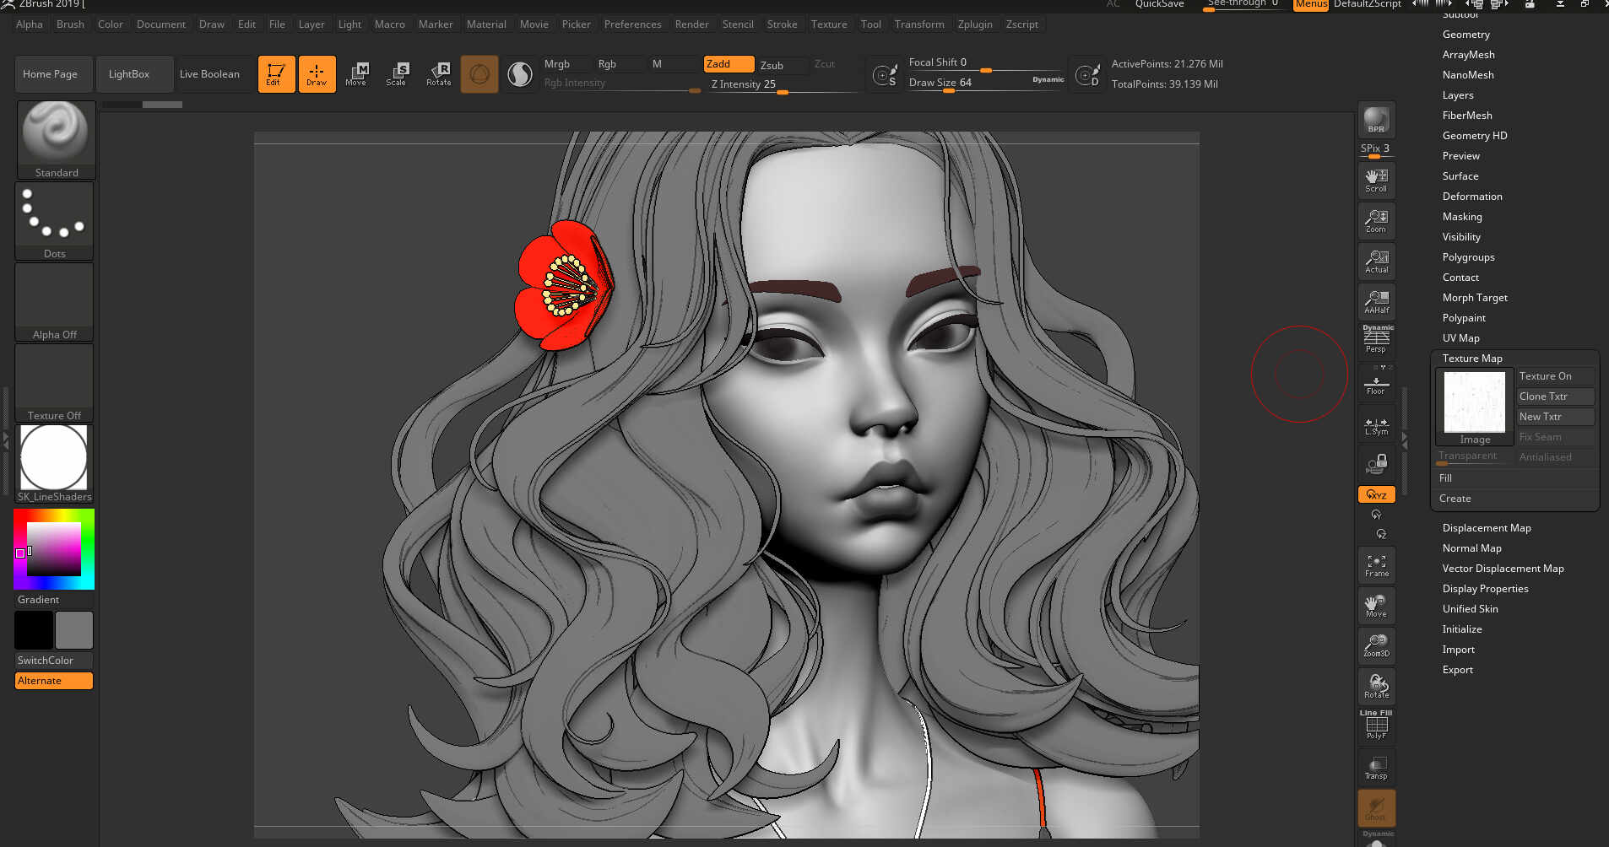
Task: Select the Move gizmo tool icon
Action: coord(356,74)
